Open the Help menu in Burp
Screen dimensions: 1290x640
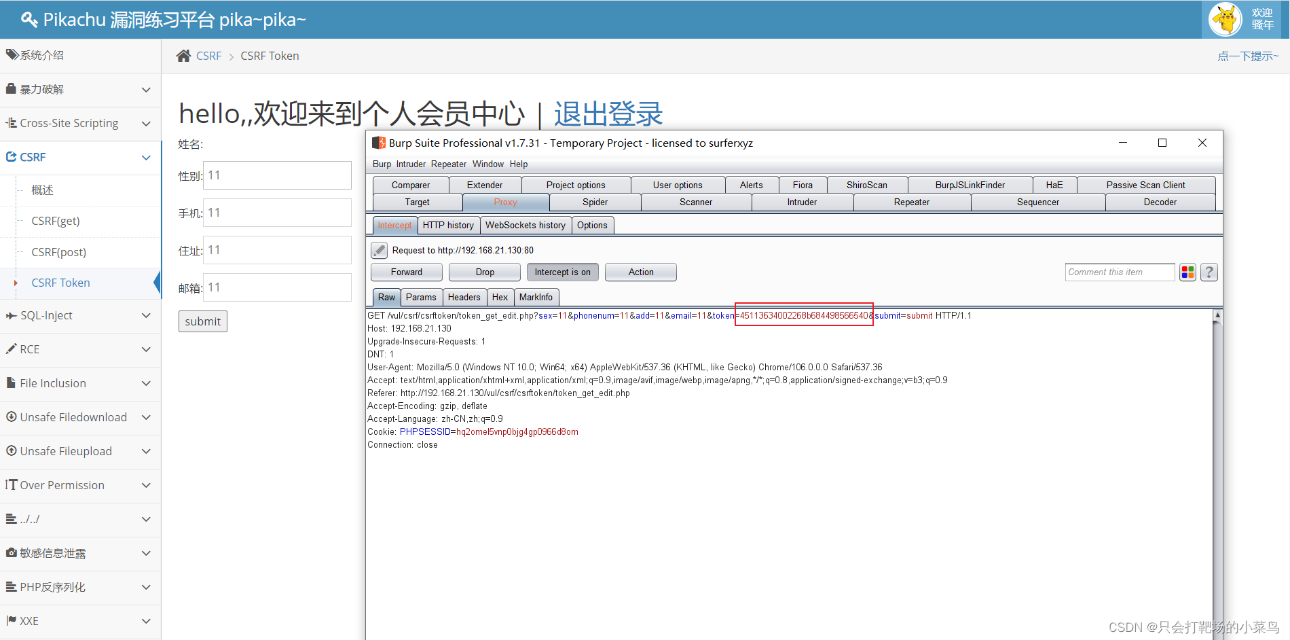click(x=519, y=164)
